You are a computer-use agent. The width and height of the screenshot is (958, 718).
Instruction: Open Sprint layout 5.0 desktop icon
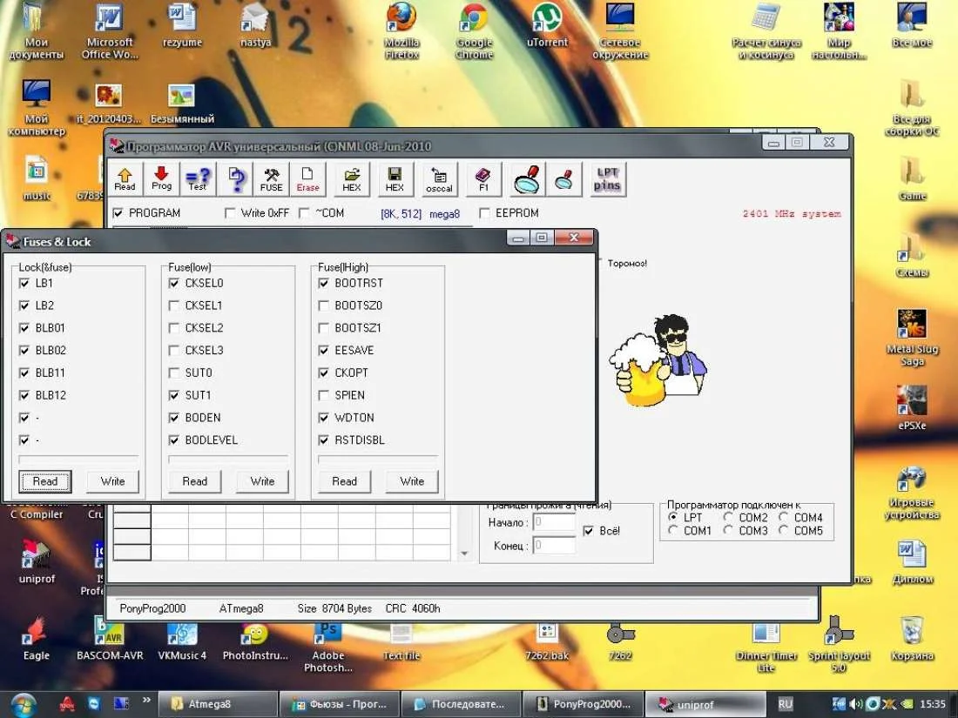coord(839,643)
